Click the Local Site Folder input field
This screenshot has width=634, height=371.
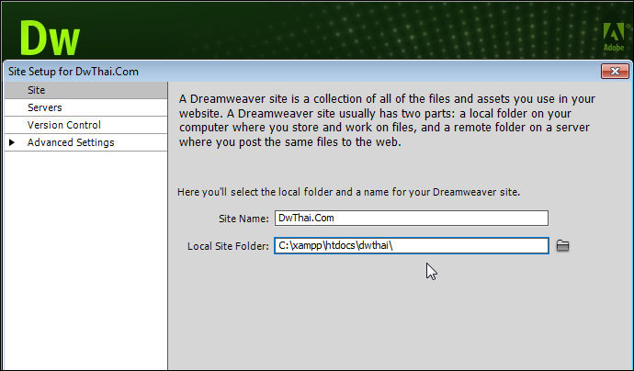point(412,246)
